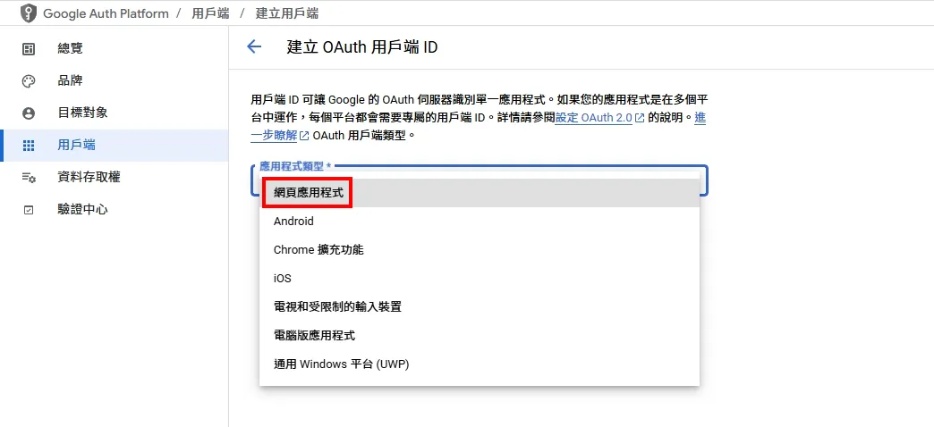This screenshot has width=934, height=427.
Task: Choose Android as application type
Action: tap(480, 222)
